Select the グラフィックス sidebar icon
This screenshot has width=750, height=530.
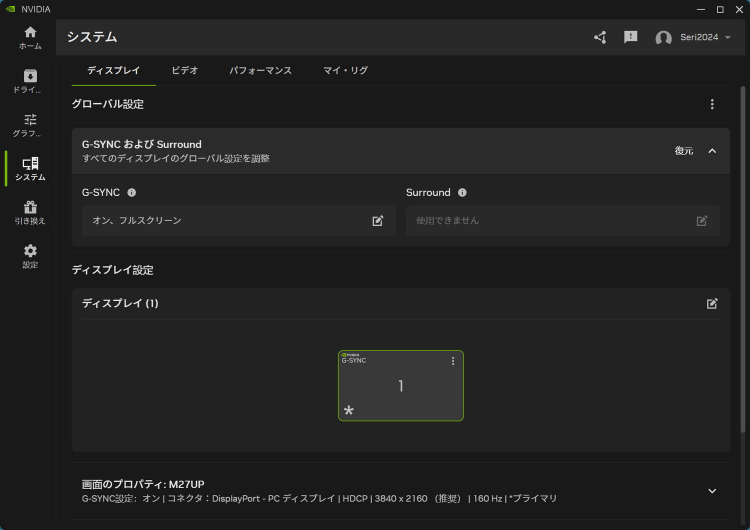click(30, 124)
